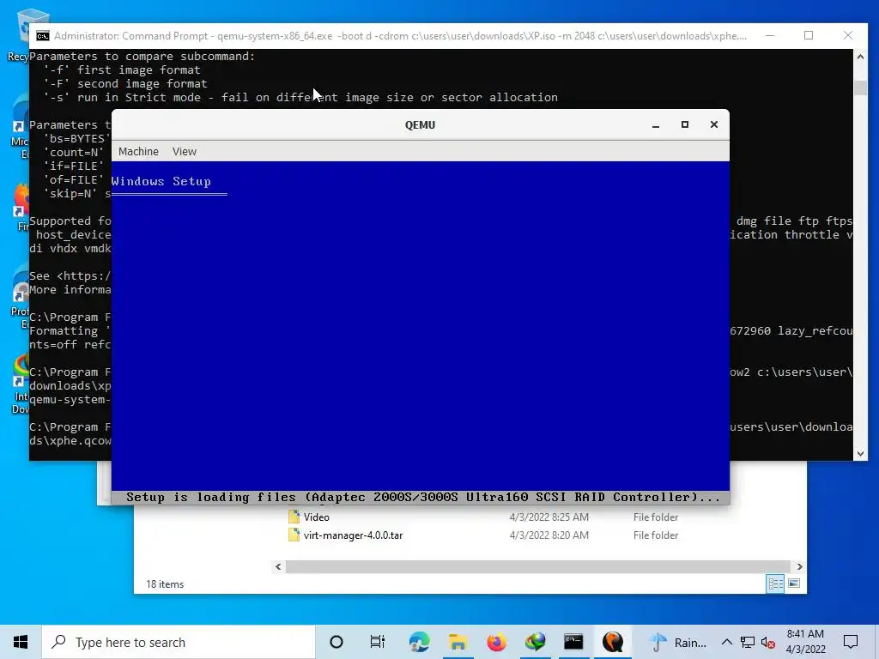Select the Video folder in File Explorer
879x659 pixels.
[x=316, y=517]
